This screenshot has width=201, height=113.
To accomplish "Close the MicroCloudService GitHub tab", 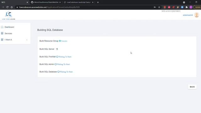I will (x=60, y=2).
